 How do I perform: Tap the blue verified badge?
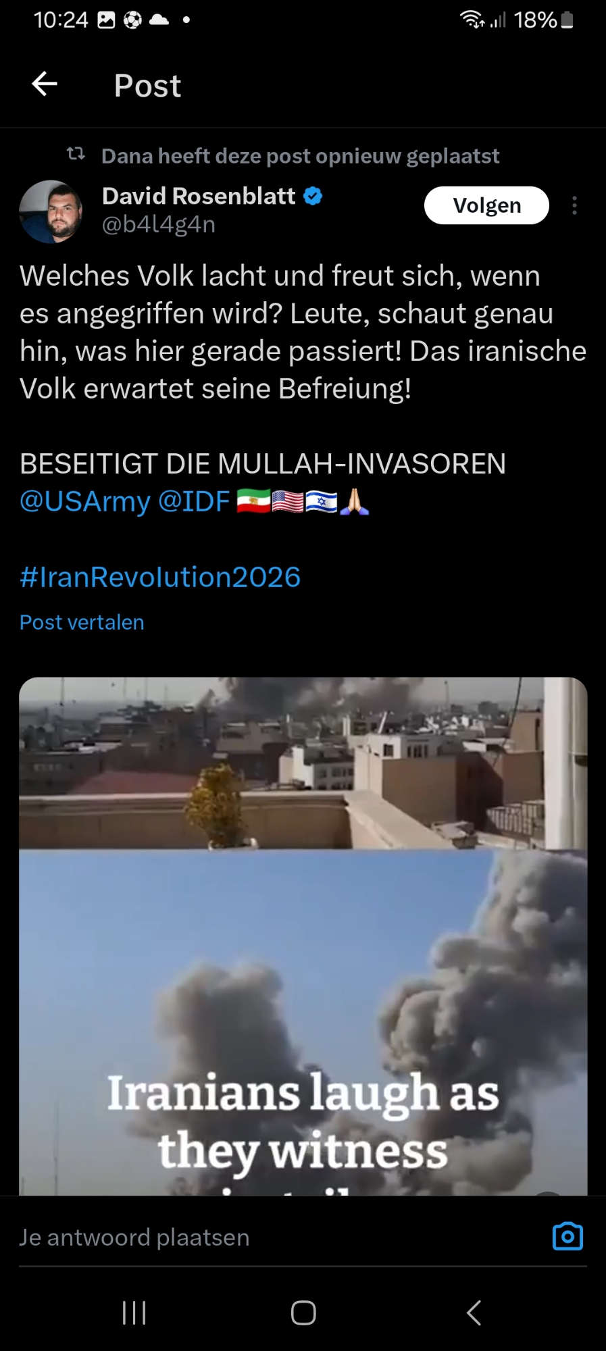click(312, 197)
